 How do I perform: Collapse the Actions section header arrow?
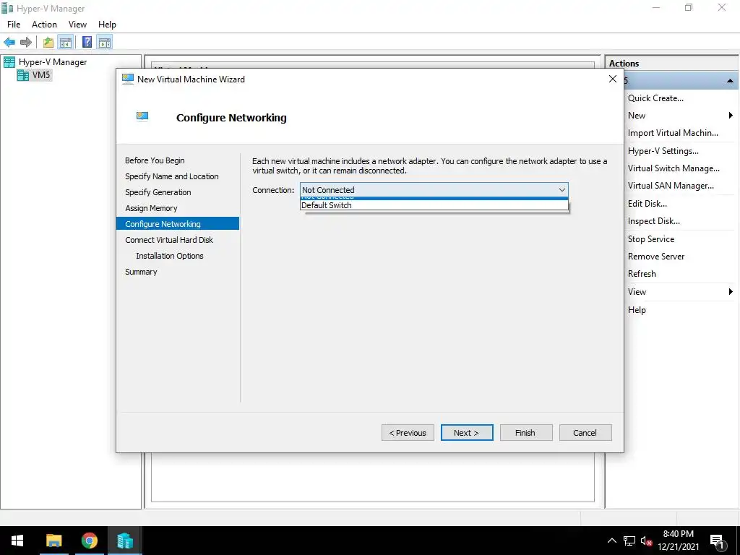(x=730, y=81)
